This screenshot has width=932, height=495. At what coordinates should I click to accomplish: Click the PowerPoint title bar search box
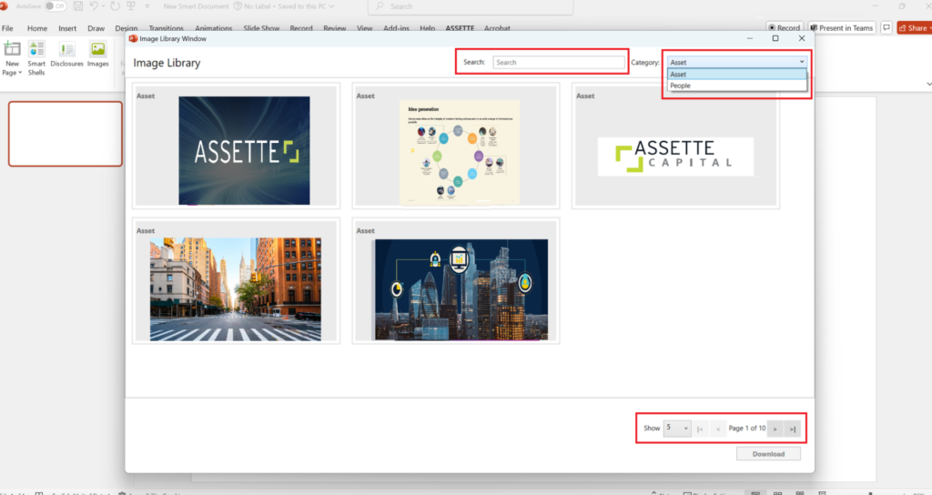coord(471,6)
